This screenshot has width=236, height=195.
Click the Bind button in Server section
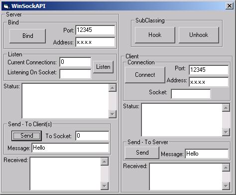click(27, 36)
